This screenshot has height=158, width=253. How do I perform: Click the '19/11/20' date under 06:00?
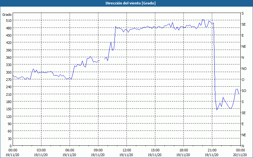tap(69, 155)
